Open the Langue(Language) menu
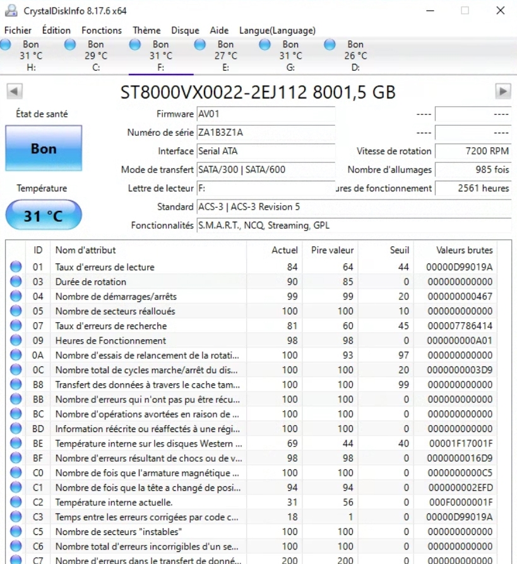 (x=277, y=30)
